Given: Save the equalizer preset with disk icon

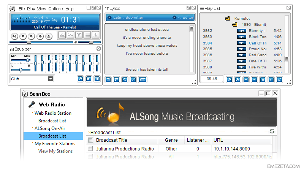Looking at the screenshot, I should pos(89,79).
